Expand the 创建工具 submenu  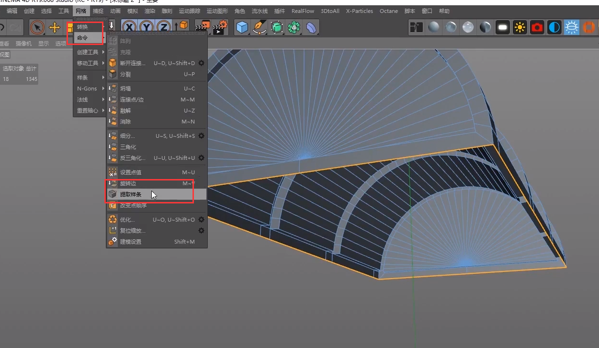89,52
